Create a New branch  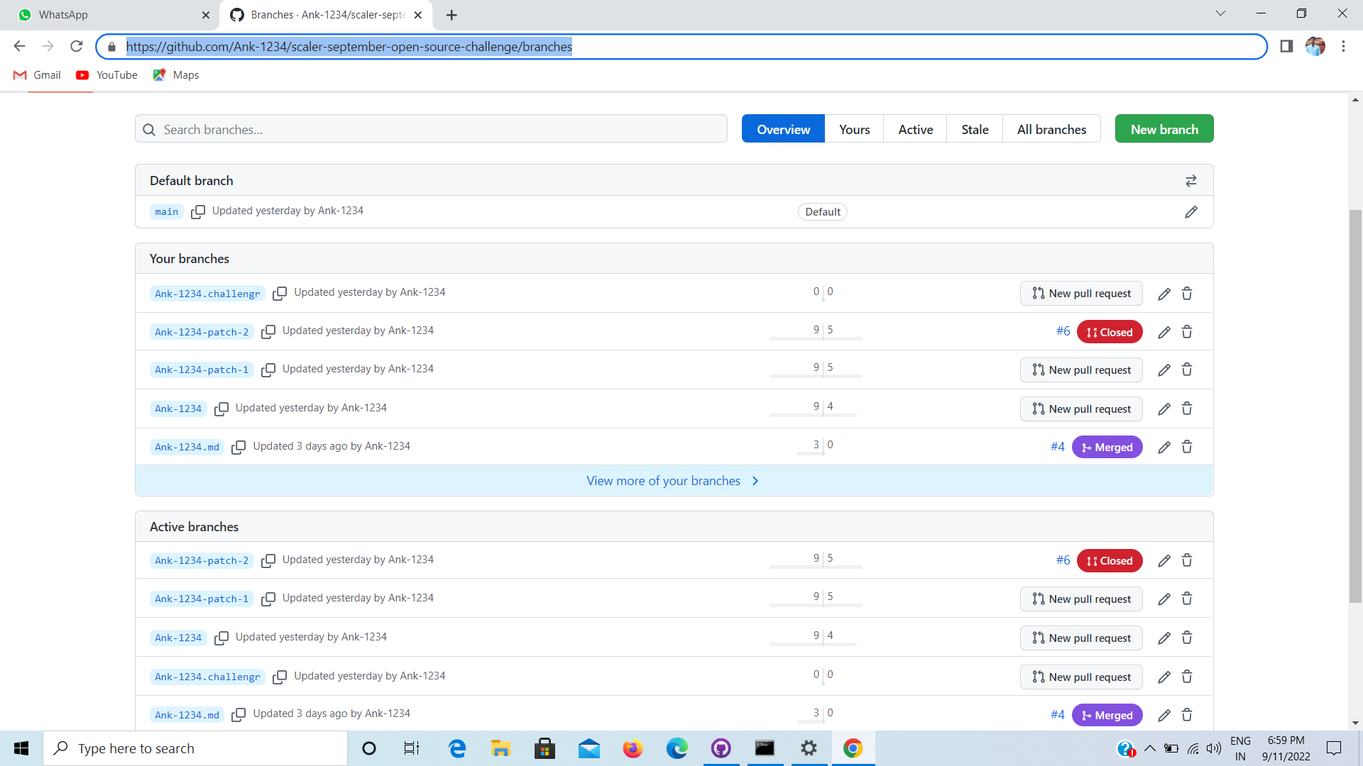tap(1164, 128)
